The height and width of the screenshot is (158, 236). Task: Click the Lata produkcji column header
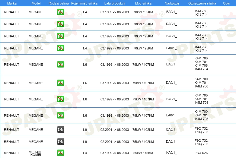115,3
